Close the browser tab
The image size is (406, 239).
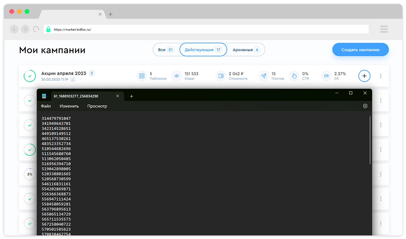100,14
